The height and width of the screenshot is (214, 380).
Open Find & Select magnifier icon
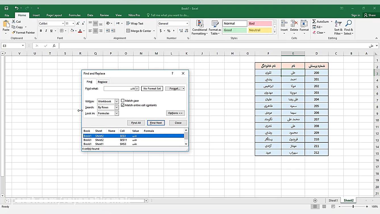(348, 24)
